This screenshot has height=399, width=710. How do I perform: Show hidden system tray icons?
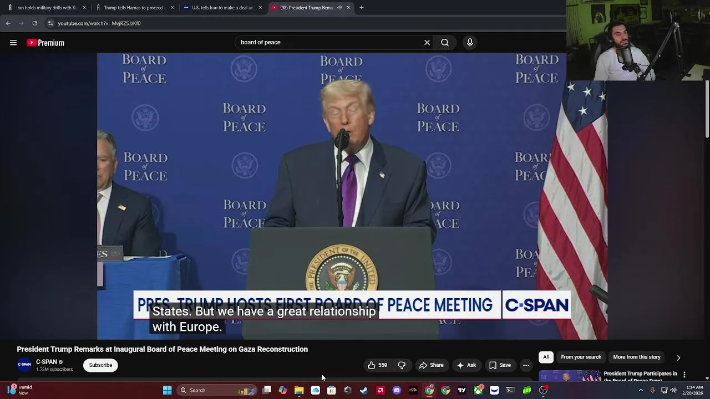641,390
